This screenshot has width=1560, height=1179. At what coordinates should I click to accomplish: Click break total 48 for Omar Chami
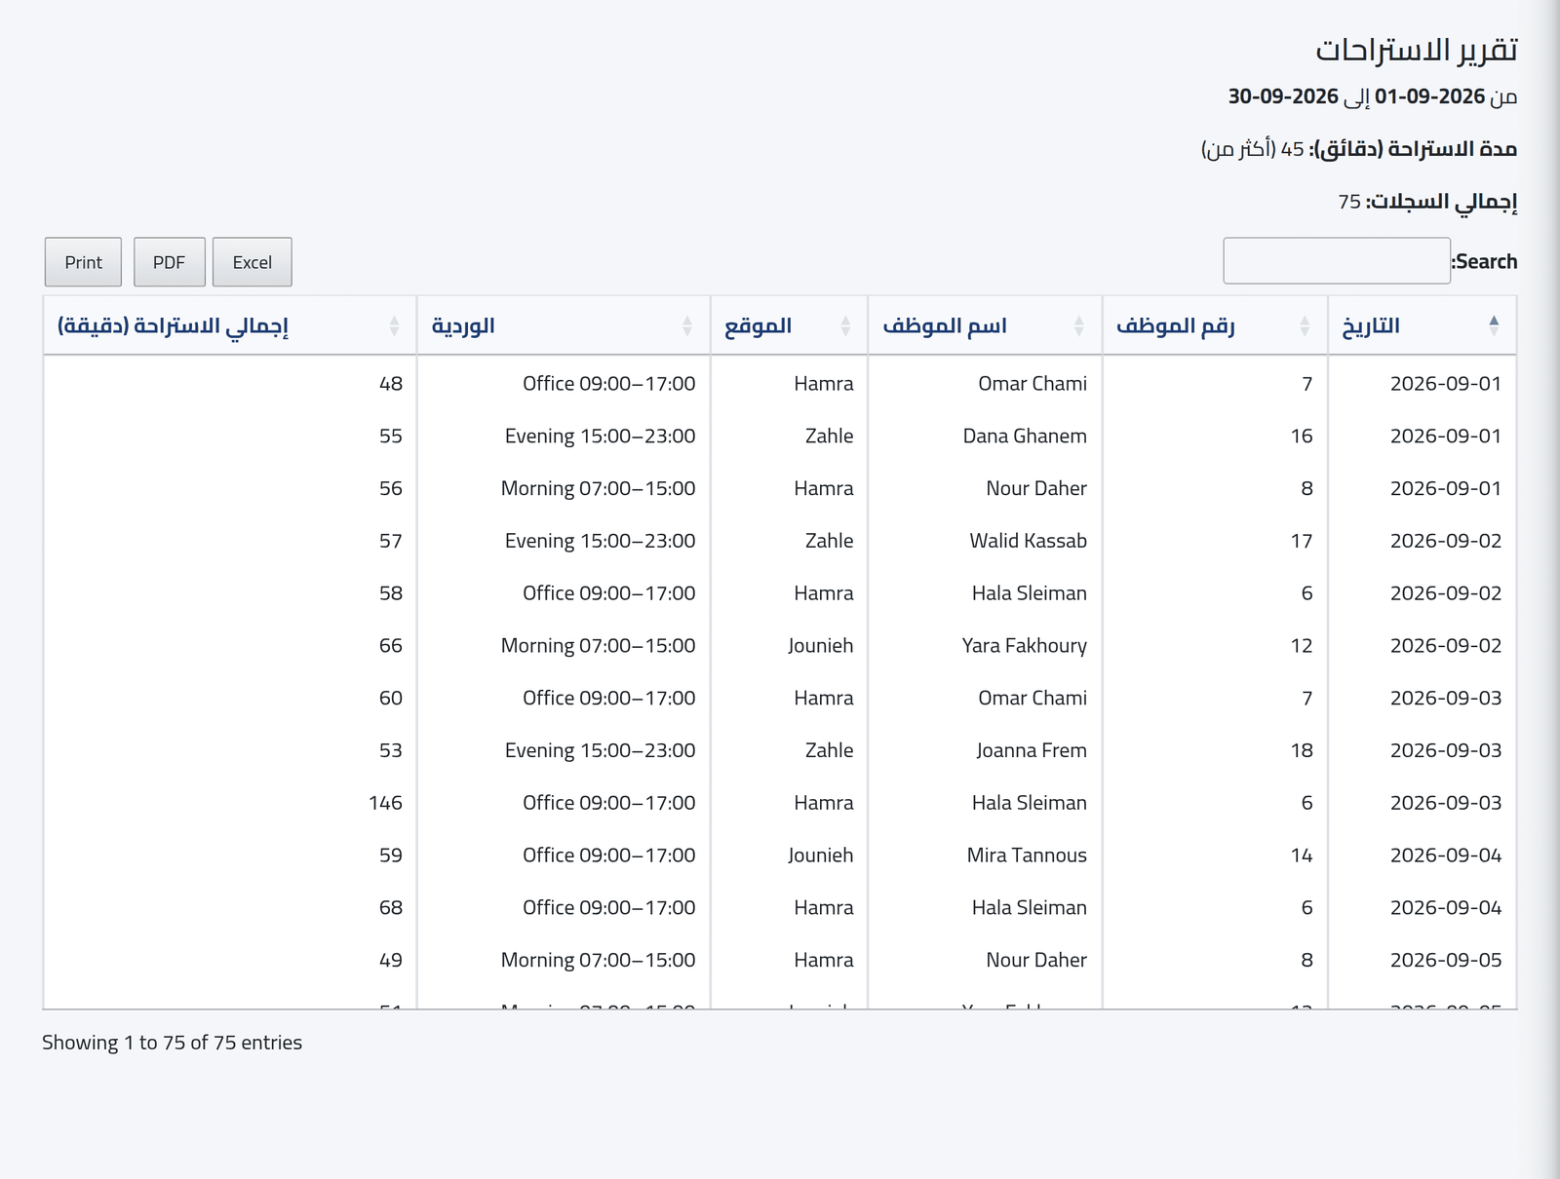coord(391,384)
